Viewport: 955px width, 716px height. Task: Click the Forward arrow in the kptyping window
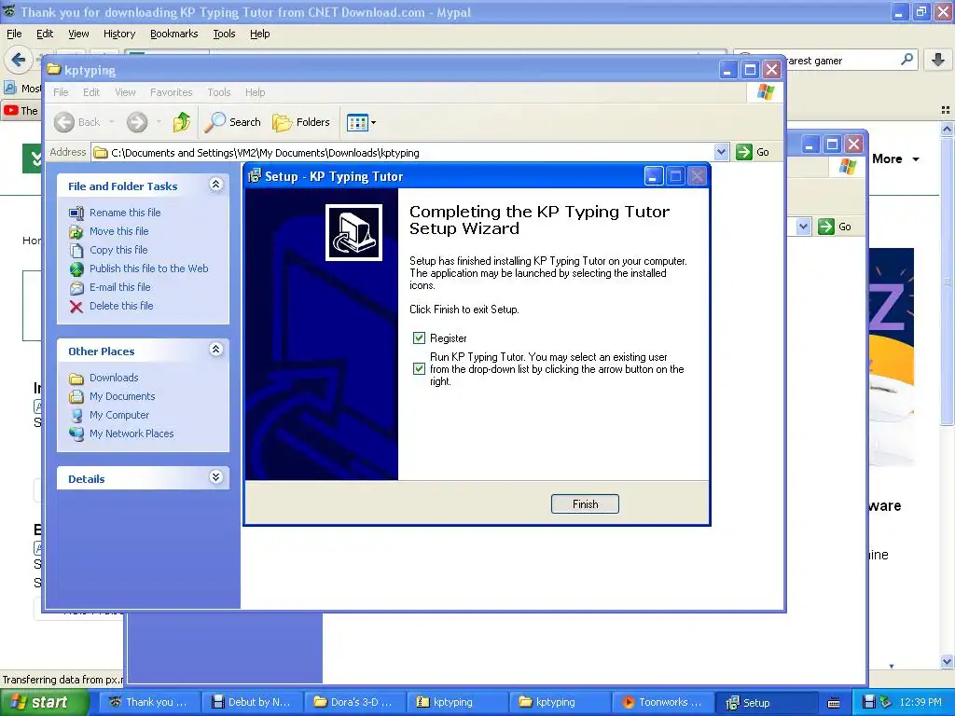coord(137,122)
